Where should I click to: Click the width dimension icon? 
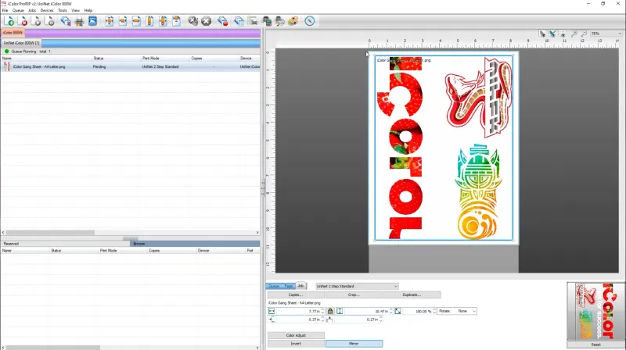point(272,311)
